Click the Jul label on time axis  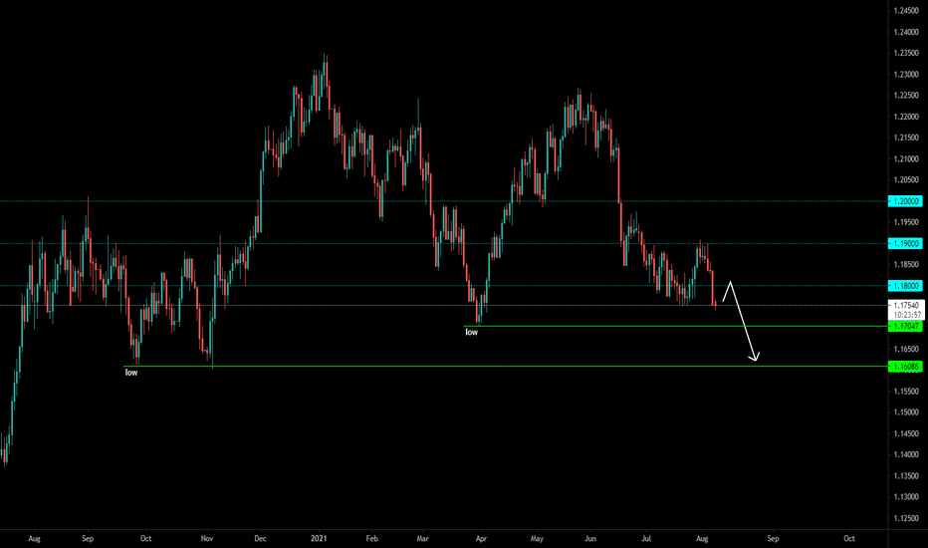646,539
